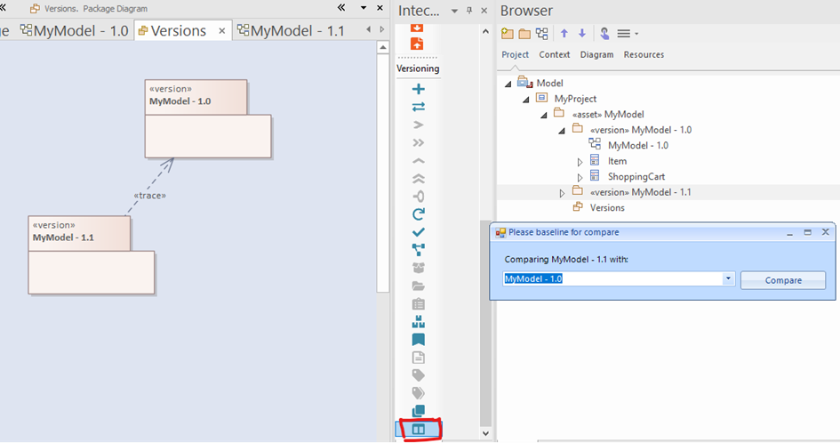This screenshot has height=443, width=840.
Task: Click the plain folder icon in the Browser toolbar
Action: (x=524, y=34)
